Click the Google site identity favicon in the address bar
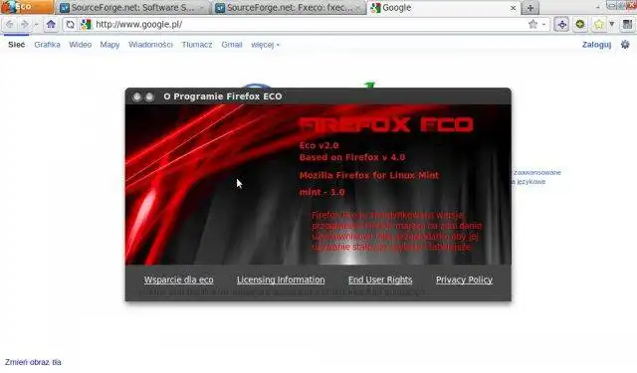Image resolution: width=637 pixels, height=373 pixels. (x=86, y=24)
